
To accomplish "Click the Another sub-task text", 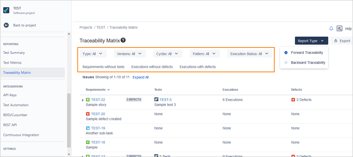I will (99, 133).
